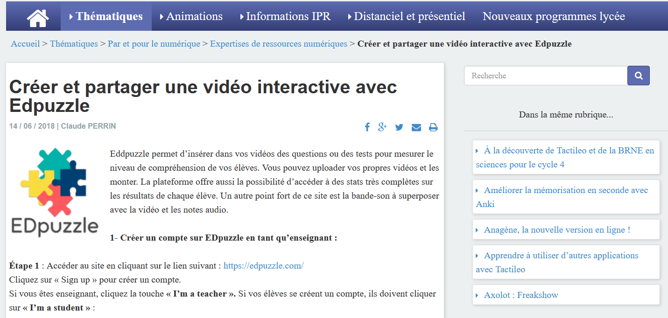Print the article using printer icon
This screenshot has height=318, width=668.
click(433, 128)
